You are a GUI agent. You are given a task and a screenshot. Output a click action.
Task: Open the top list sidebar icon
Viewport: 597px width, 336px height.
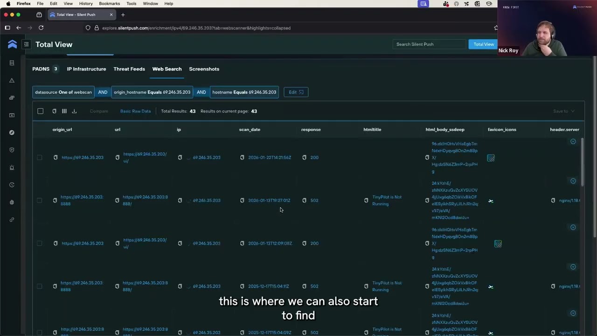(12, 63)
